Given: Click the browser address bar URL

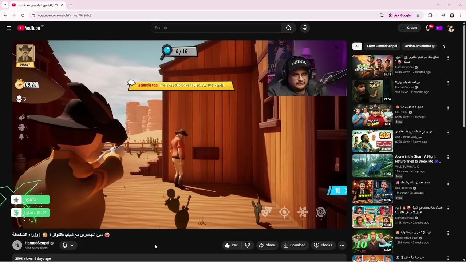Looking at the screenshot, I should tap(64, 15).
